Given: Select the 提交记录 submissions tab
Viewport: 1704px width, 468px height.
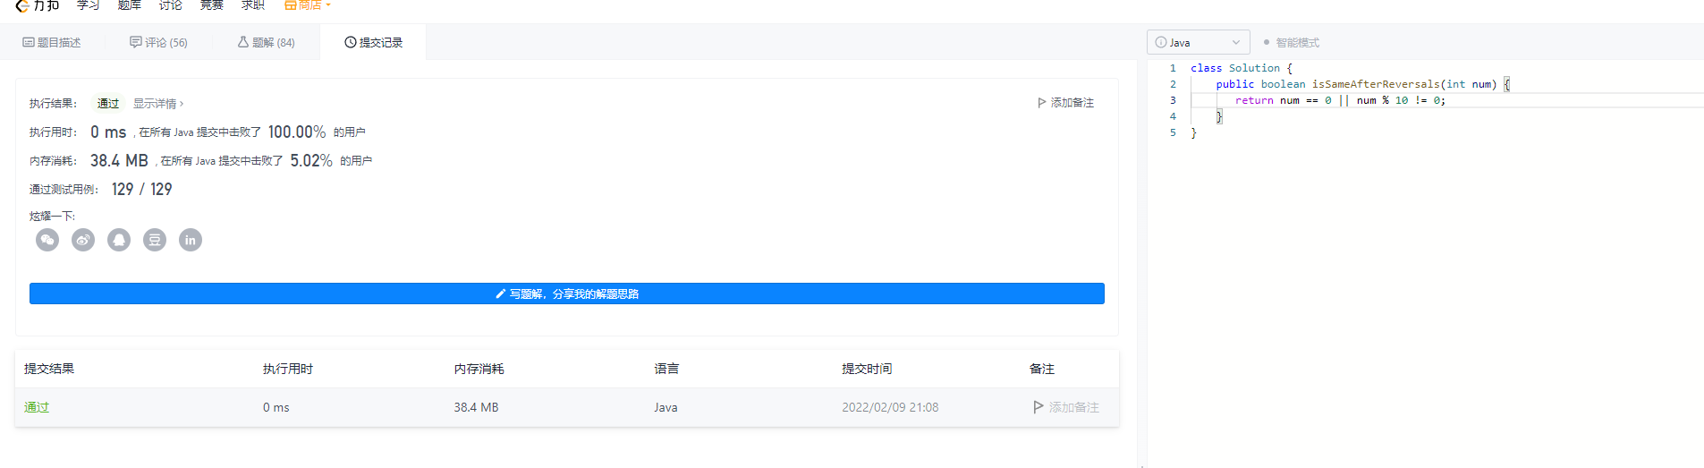Looking at the screenshot, I should click(x=374, y=42).
